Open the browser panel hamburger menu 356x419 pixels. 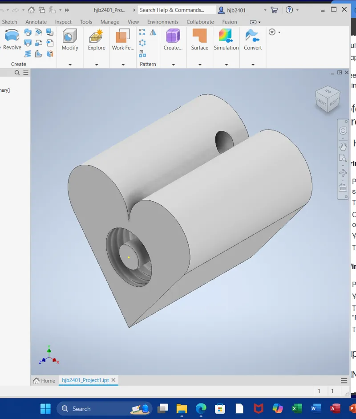[x=26, y=73]
